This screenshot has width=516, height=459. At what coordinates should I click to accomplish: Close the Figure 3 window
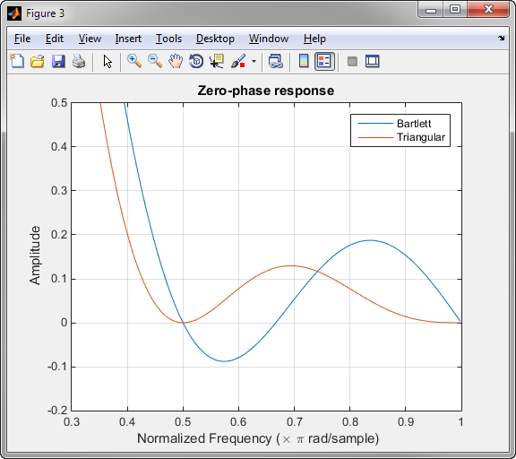click(488, 10)
